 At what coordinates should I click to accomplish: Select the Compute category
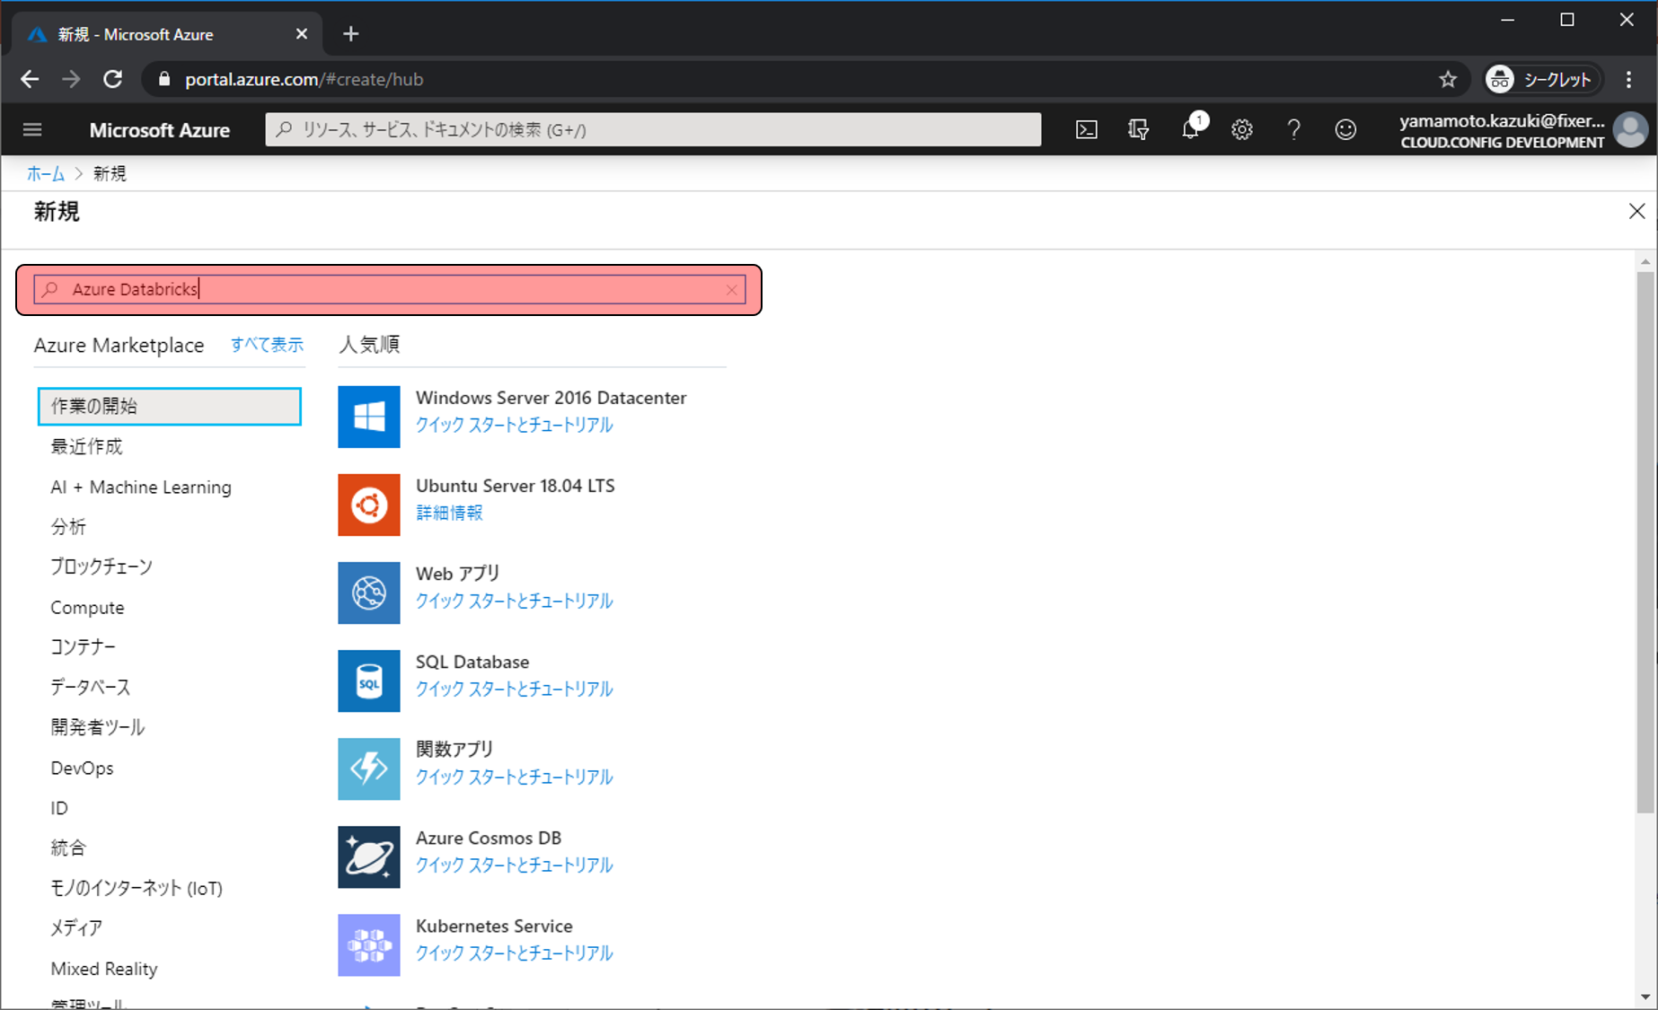pyautogui.click(x=87, y=608)
